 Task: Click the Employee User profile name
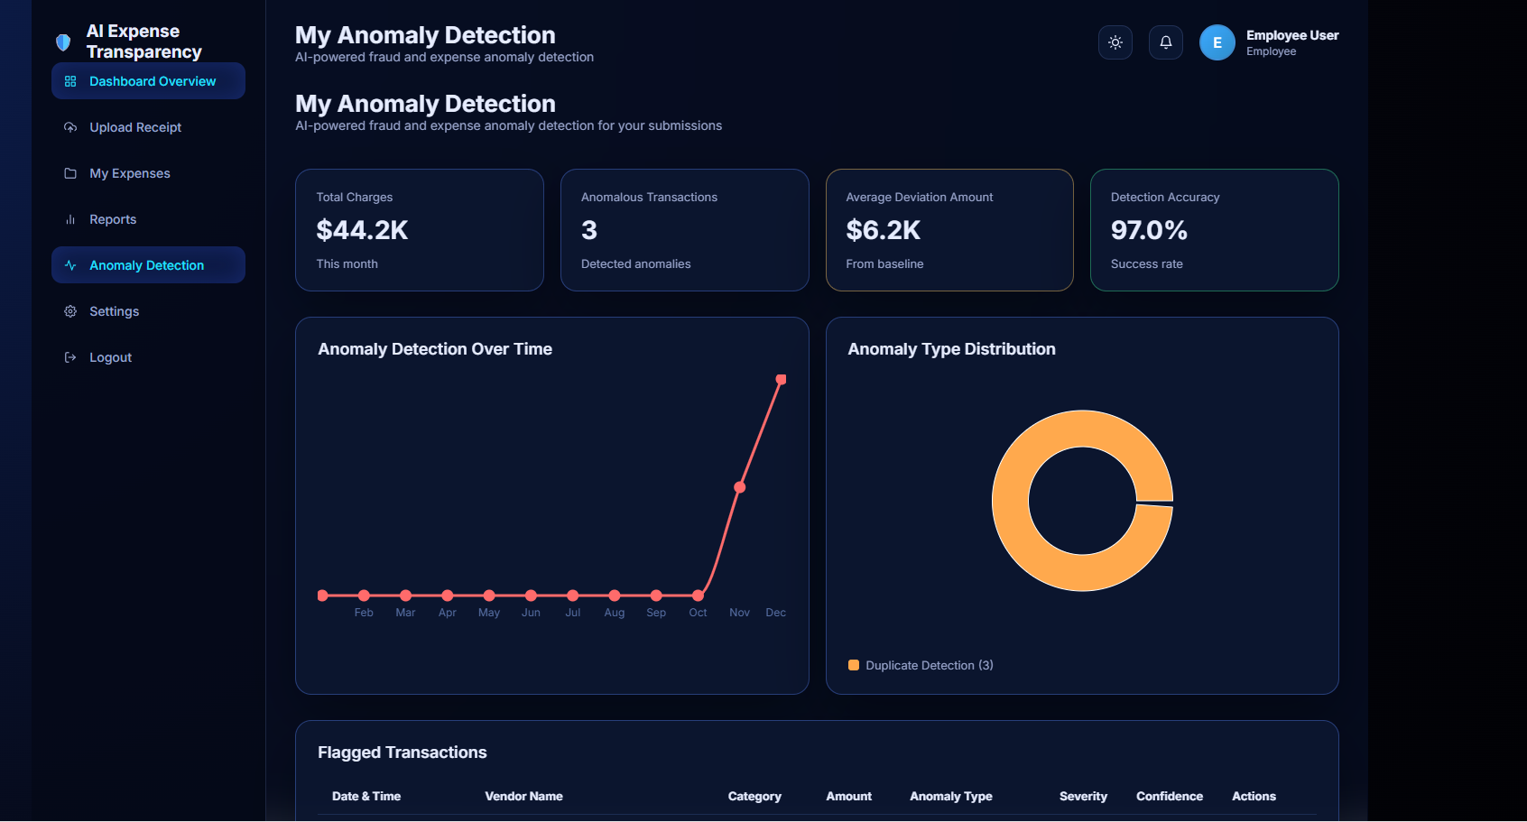[1292, 35]
